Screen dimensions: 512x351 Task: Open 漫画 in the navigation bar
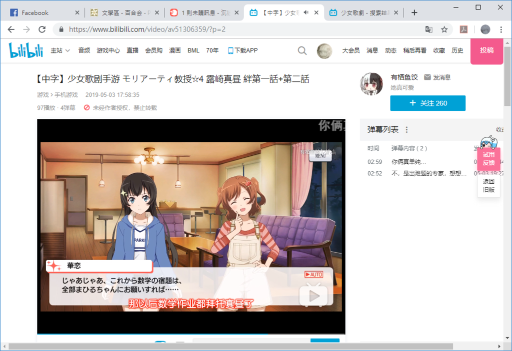tap(174, 50)
